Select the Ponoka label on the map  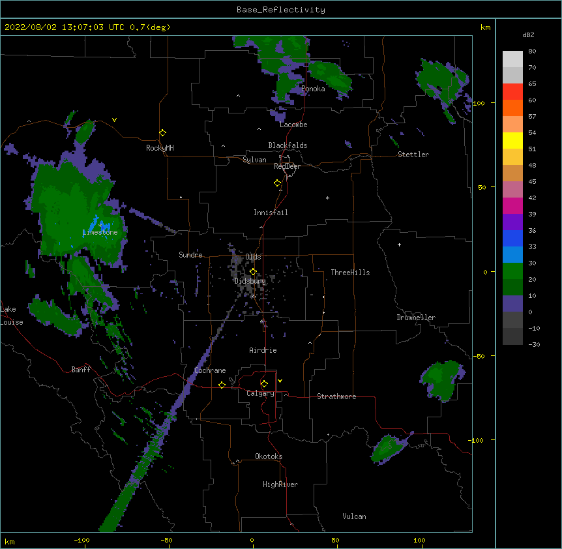click(x=313, y=89)
